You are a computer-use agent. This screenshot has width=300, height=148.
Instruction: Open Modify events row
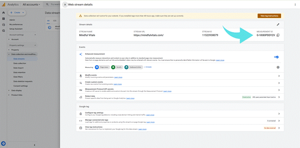point(180,76)
